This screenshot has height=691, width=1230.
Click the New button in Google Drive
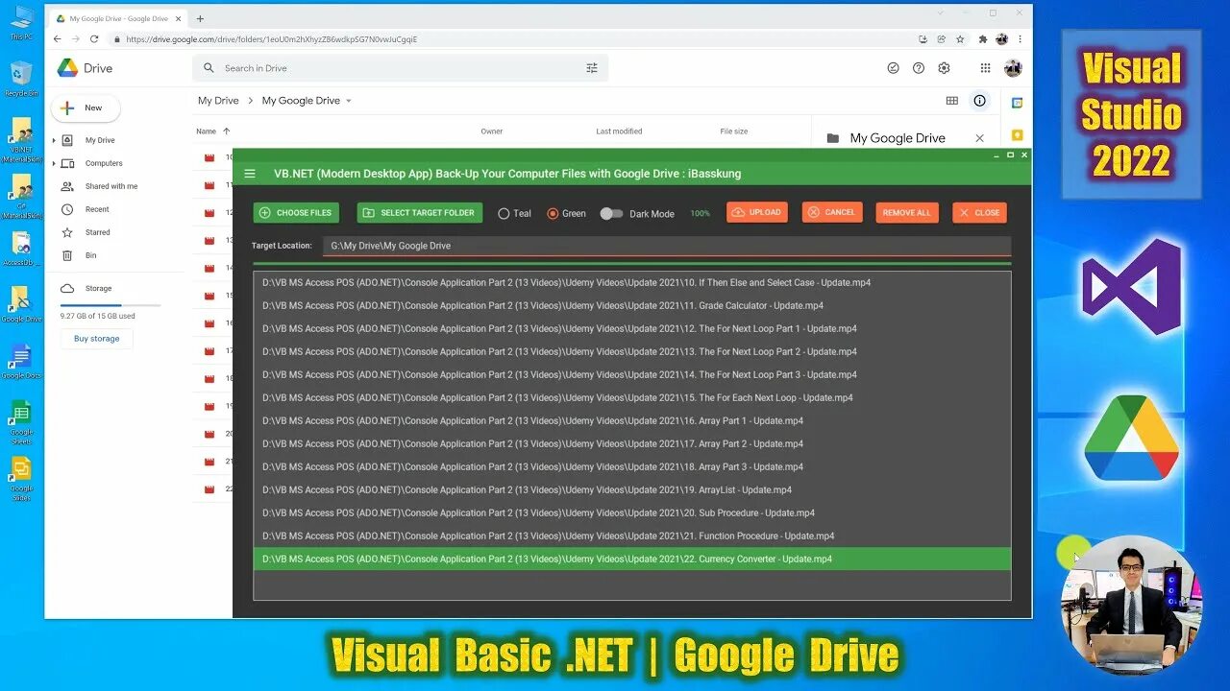[86, 108]
